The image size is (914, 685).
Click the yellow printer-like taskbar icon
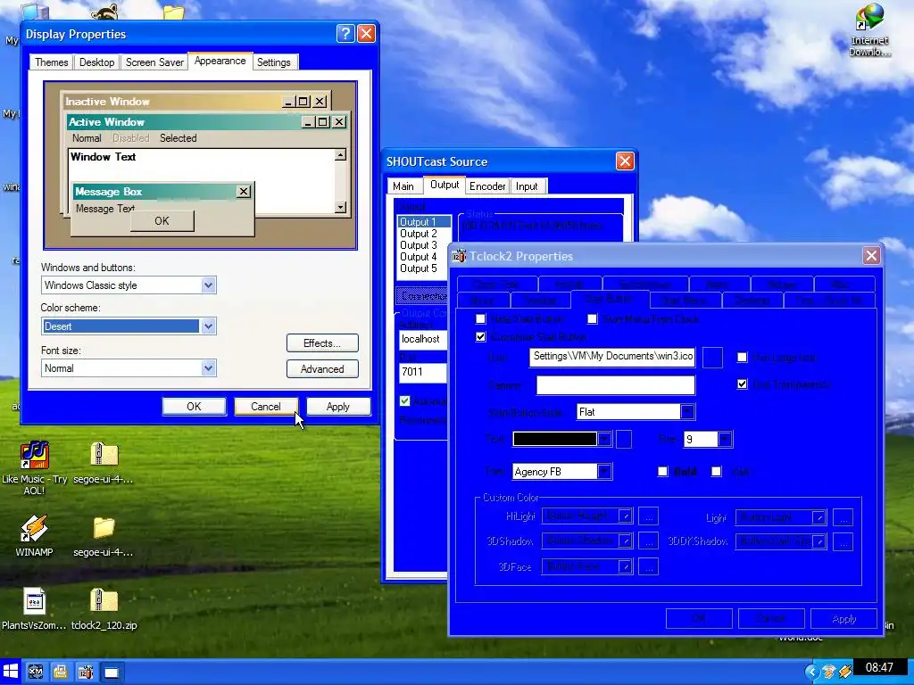pyautogui.click(x=60, y=673)
